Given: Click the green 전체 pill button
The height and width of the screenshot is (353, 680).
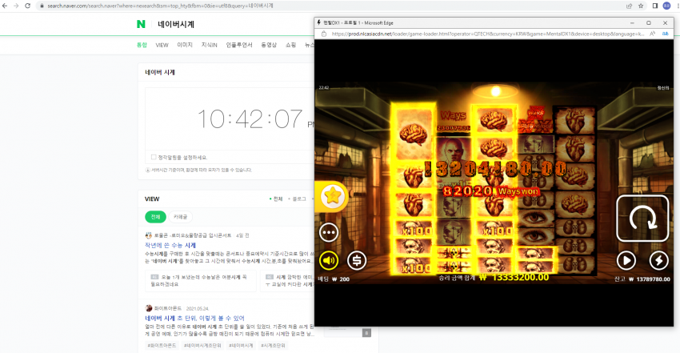Looking at the screenshot, I should click(x=155, y=217).
